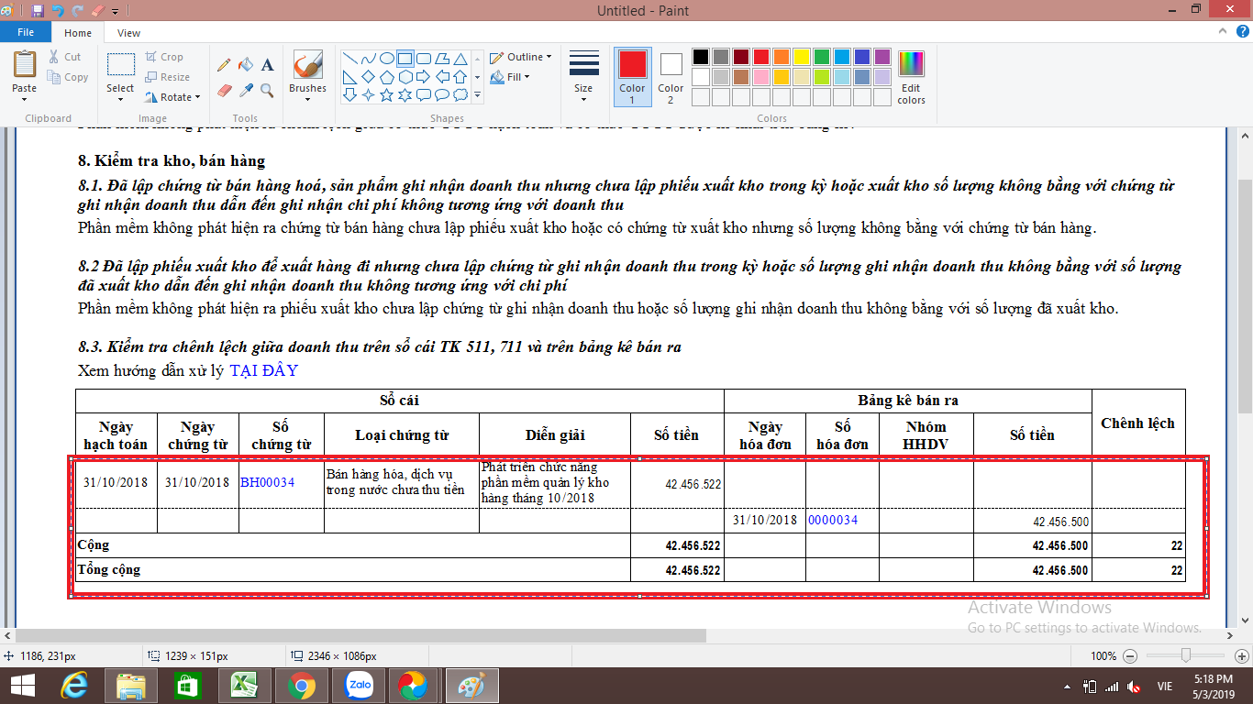
Task: Open the File menu
Action: 26,33
